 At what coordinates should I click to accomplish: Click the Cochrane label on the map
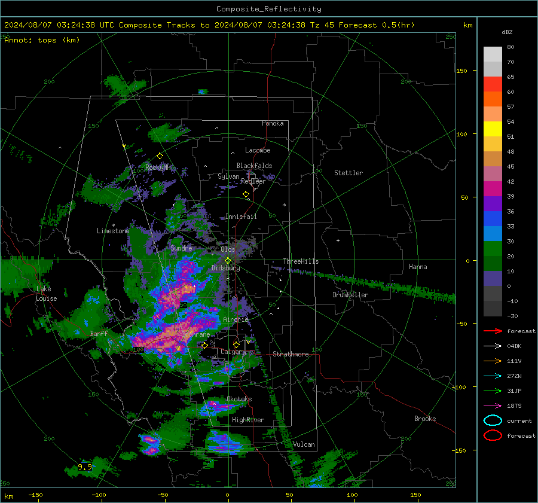[195, 334]
